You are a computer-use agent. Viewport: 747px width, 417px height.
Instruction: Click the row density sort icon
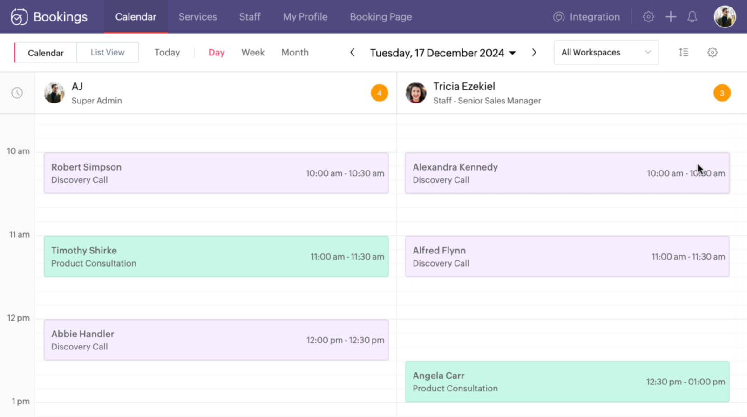[683, 52]
